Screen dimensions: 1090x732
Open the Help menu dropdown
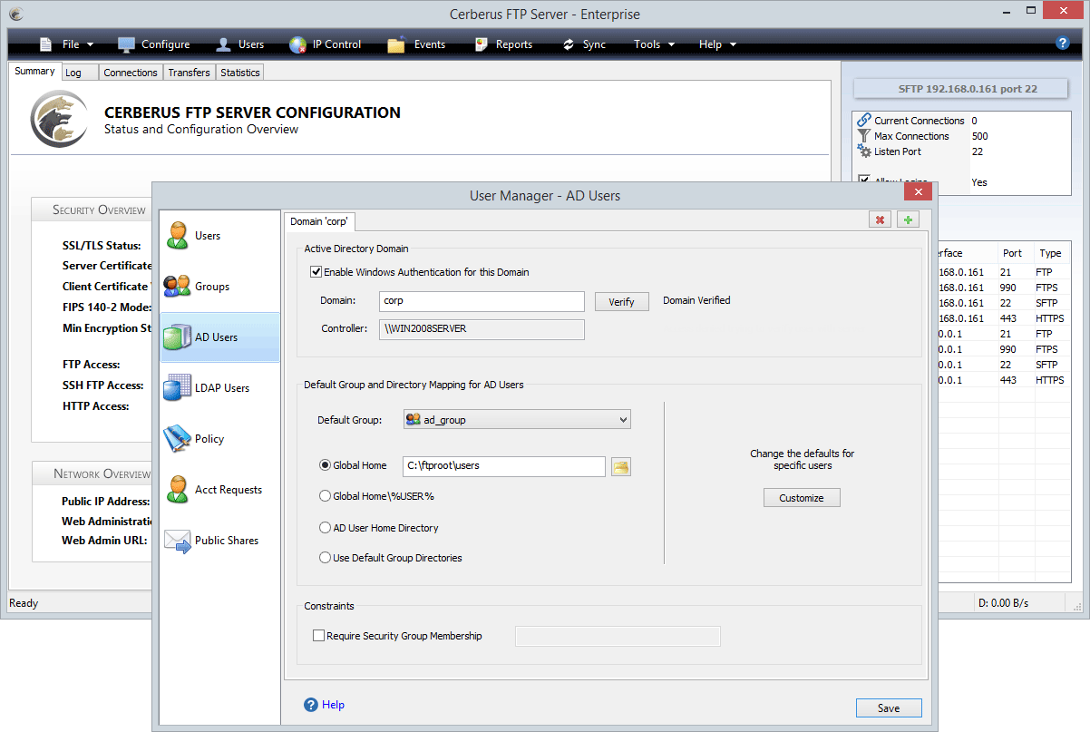[717, 44]
